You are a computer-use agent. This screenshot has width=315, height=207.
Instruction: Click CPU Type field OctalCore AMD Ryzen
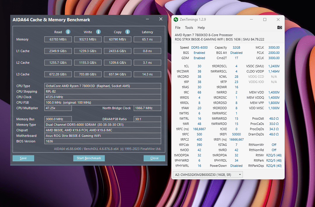[x=103, y=86]
